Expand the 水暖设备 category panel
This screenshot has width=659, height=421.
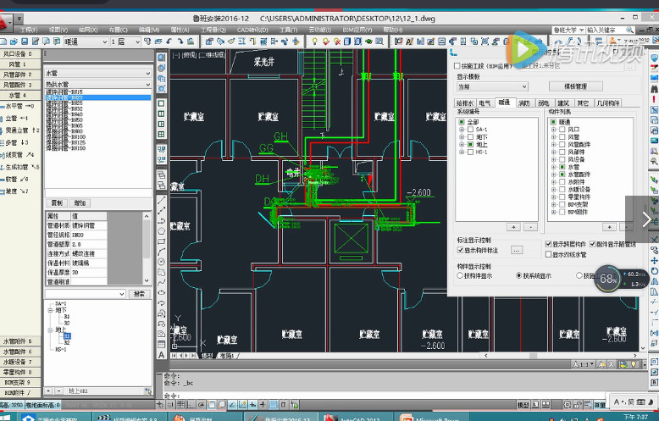[19, 362]
